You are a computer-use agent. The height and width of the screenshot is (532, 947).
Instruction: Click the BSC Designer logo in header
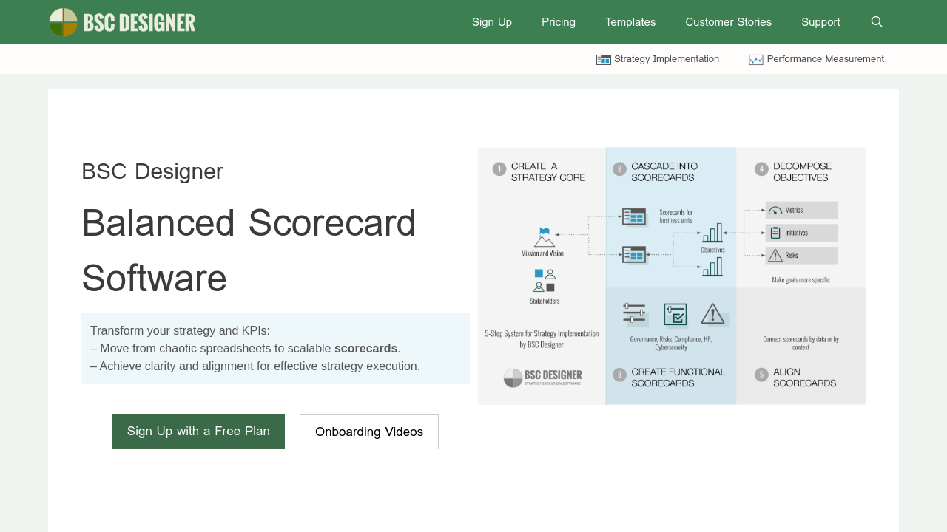point(122,22)
